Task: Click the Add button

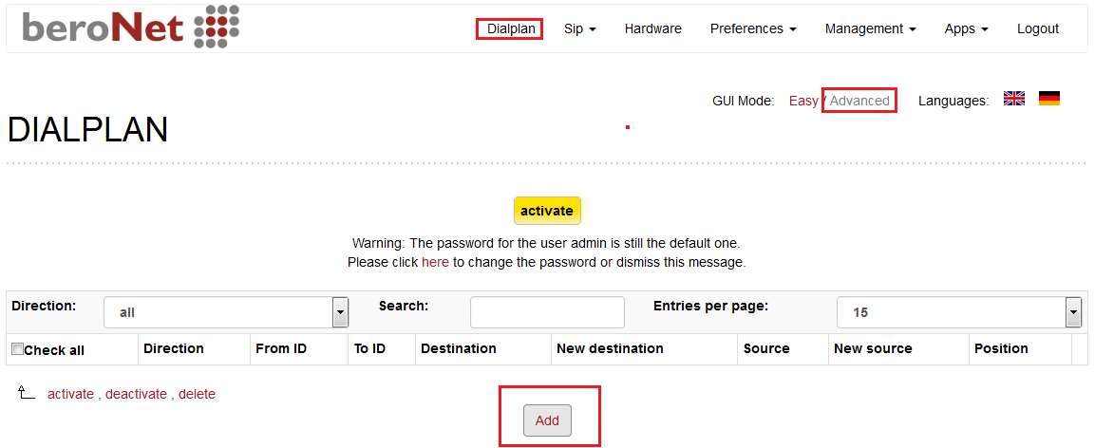Action: click(547, 420)
